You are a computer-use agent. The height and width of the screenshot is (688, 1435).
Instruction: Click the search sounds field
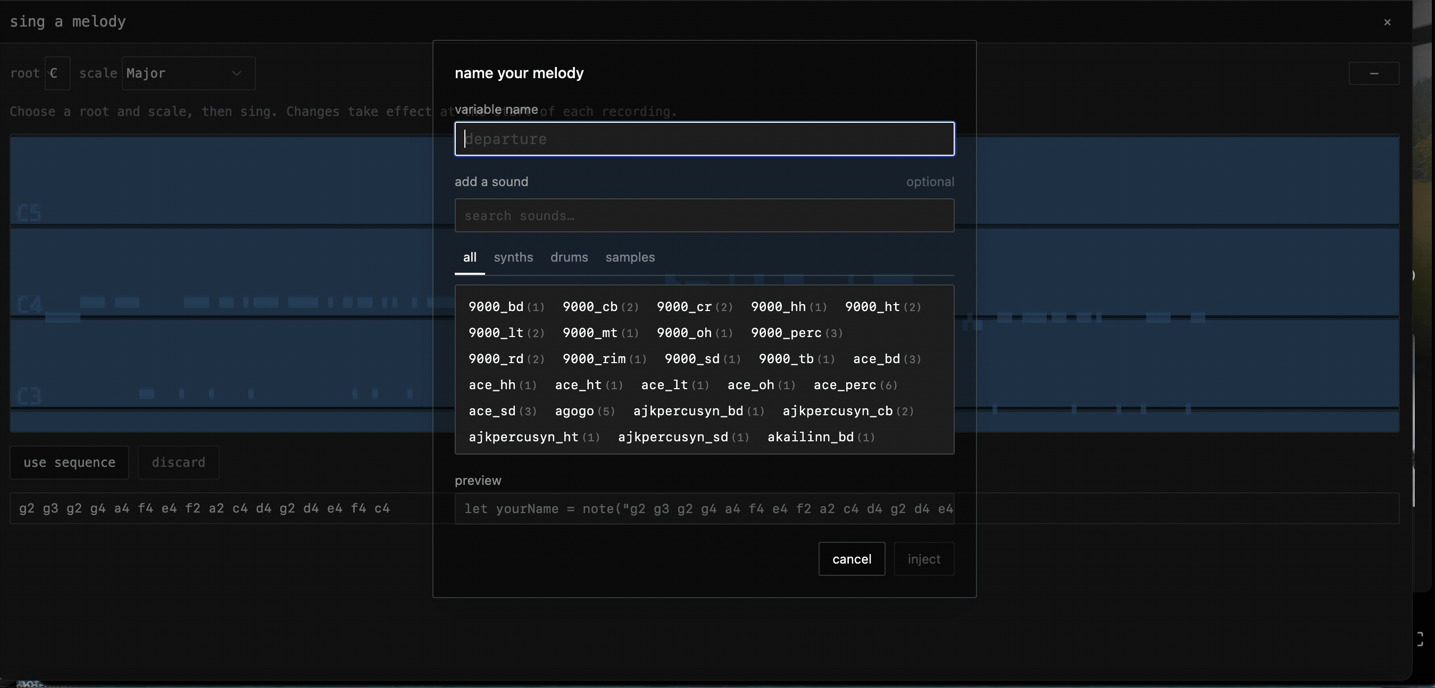click(x=704, y=215)
